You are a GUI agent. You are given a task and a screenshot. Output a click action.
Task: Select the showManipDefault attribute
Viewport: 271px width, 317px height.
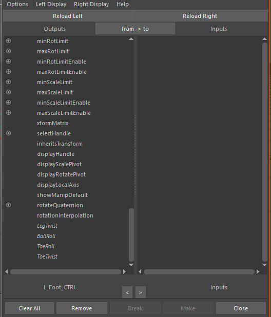click(x=62, y=195)
